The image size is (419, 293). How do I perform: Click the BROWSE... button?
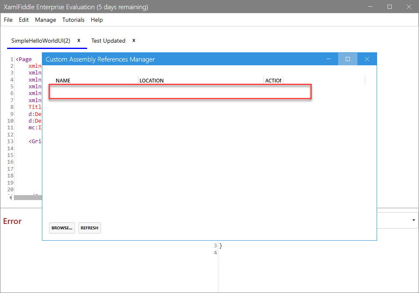click(62, 228)
